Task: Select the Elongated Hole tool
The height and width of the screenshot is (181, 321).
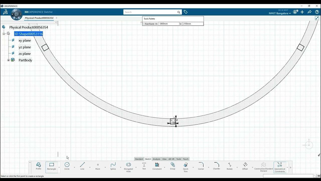Action: tap(128, 167)
